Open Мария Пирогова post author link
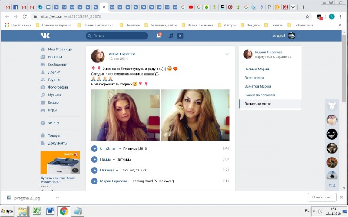Screen dimensions: 348x217 coord(122,54)
